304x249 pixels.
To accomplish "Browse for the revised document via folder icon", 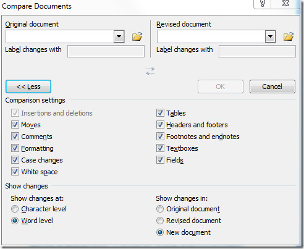I will click(x=289, y=36).
